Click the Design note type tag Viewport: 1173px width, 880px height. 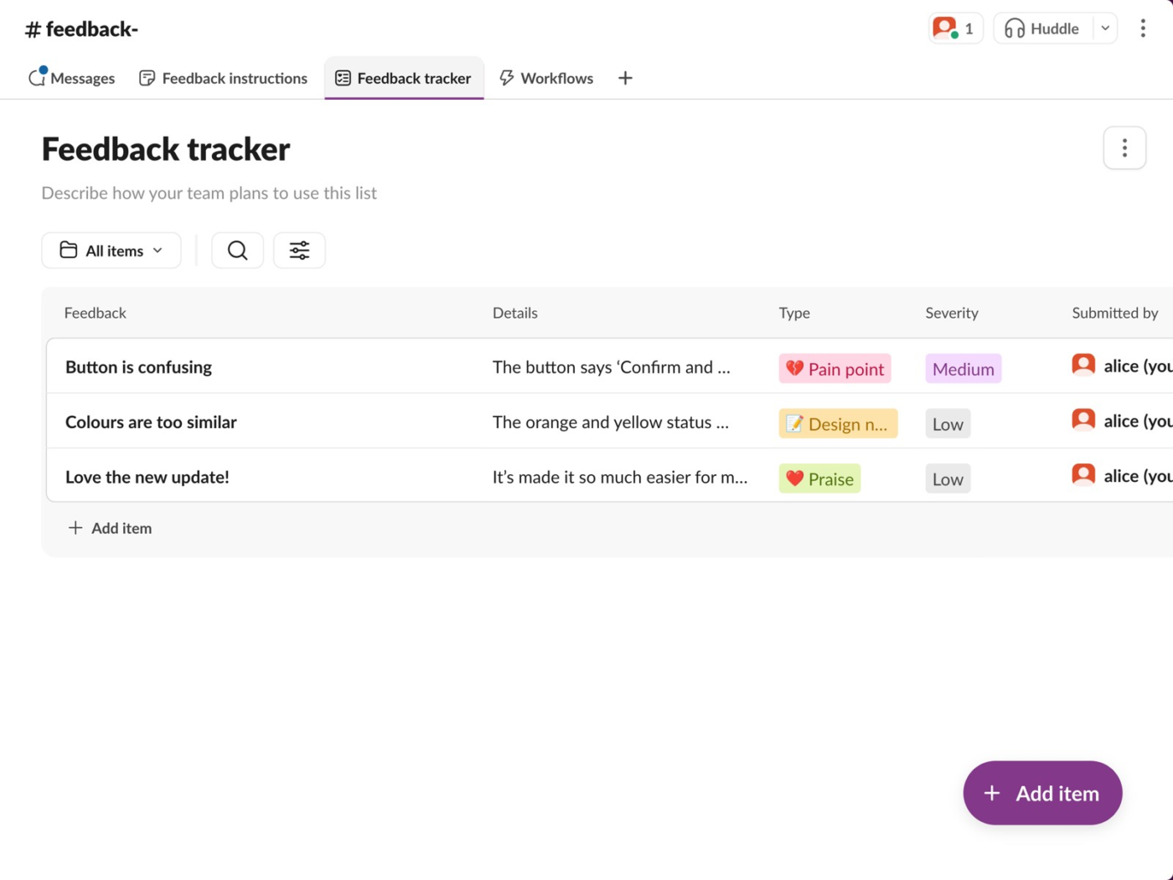point(838,424)
